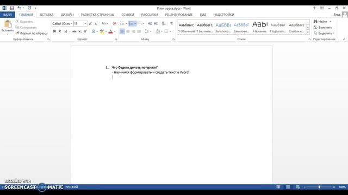
Task: Toggle italic (К) formatting
Action: tap(60, 31)
